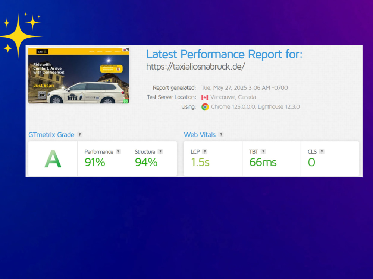The height and width of the screenshot is (279, 373).
Task: Click the GTmetrix Grade help question mark
Action: pyautogui.click(x=80, y=135)
